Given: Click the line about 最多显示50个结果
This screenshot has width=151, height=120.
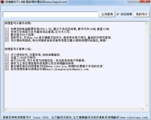Looking at the screenshot, I should click(20, 35).
